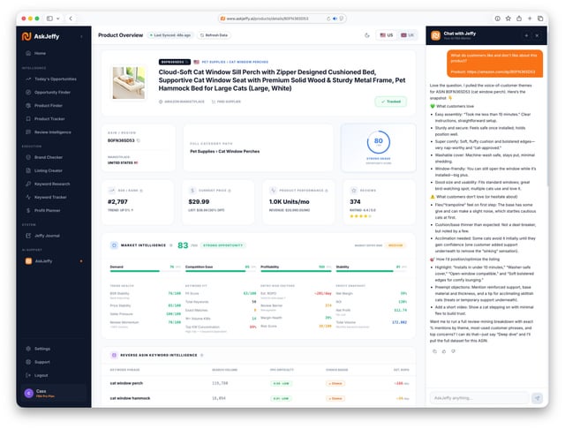Screen dimensions: 565x429
Task: Open Today's Opportunities in sidebar
Action: 55,79
